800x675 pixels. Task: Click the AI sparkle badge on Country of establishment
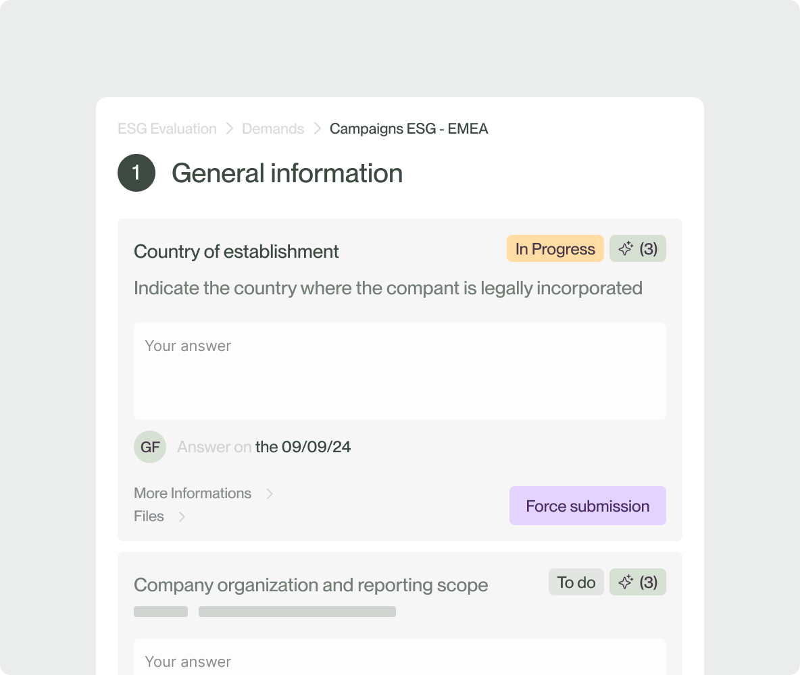(x=637, y=249)
